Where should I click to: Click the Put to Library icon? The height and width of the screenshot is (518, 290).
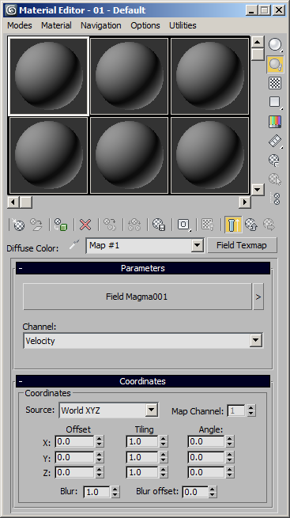pos(159,225)
